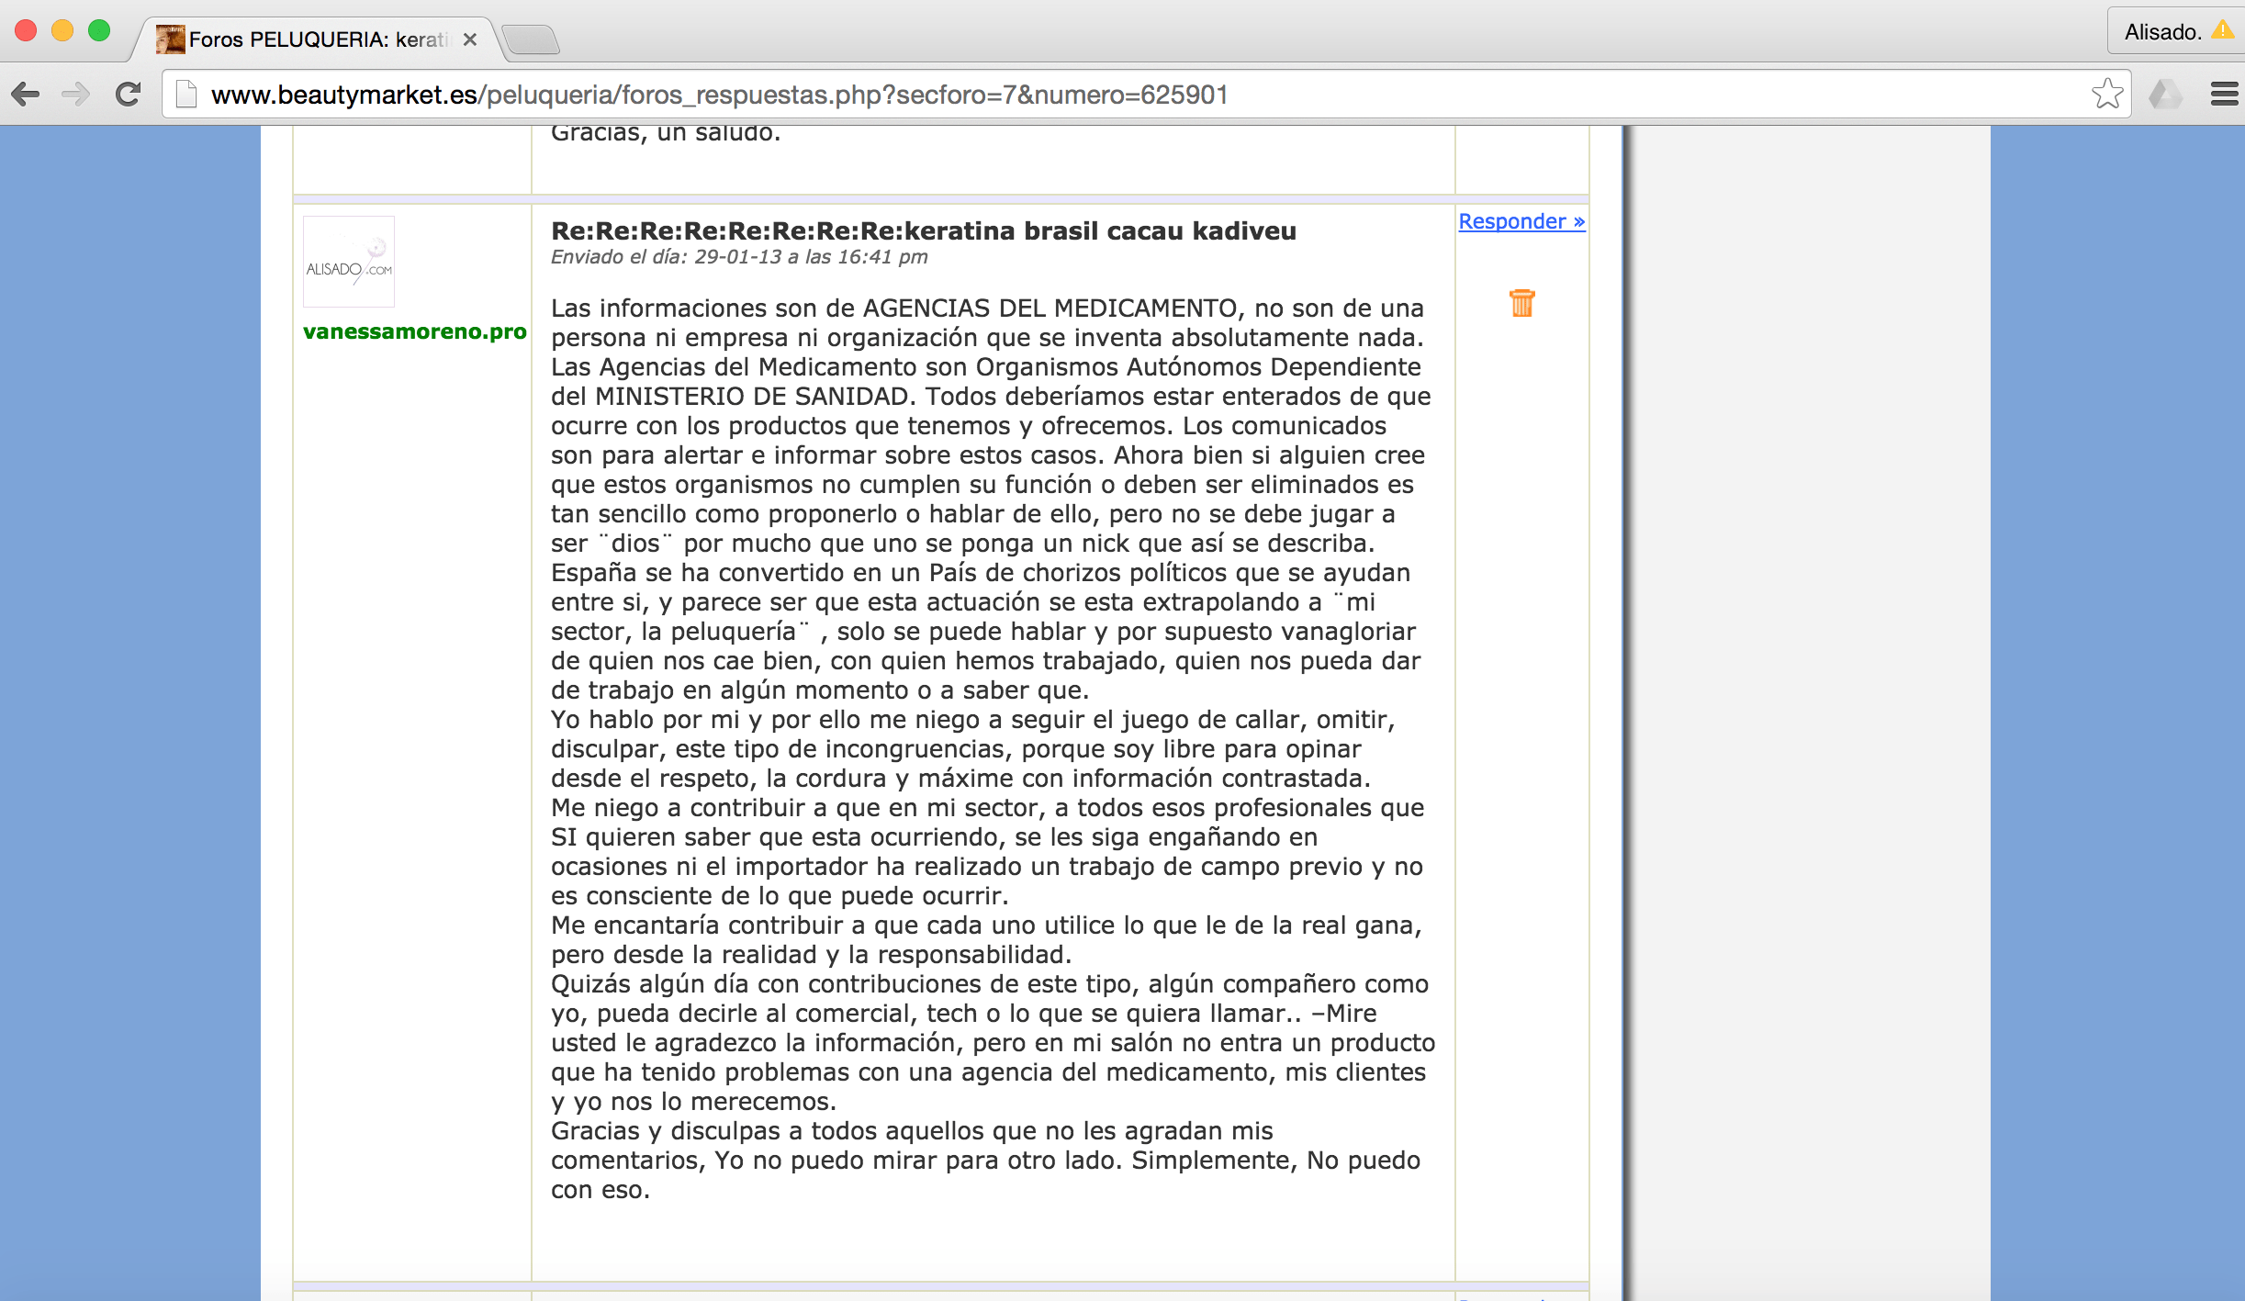
Task: Bookmark this page with the star
Action: point(2107,94)
